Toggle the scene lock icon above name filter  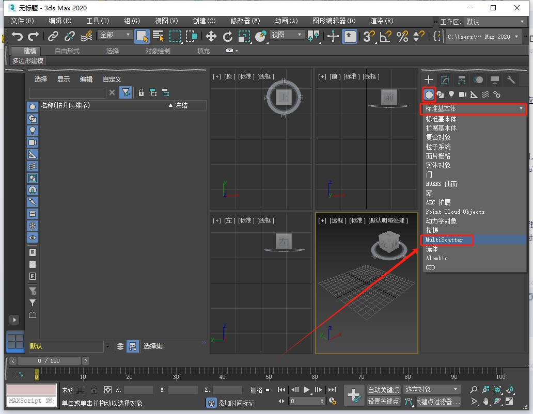140,92
